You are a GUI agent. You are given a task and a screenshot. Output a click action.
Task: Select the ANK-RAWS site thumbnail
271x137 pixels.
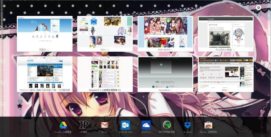165,32
